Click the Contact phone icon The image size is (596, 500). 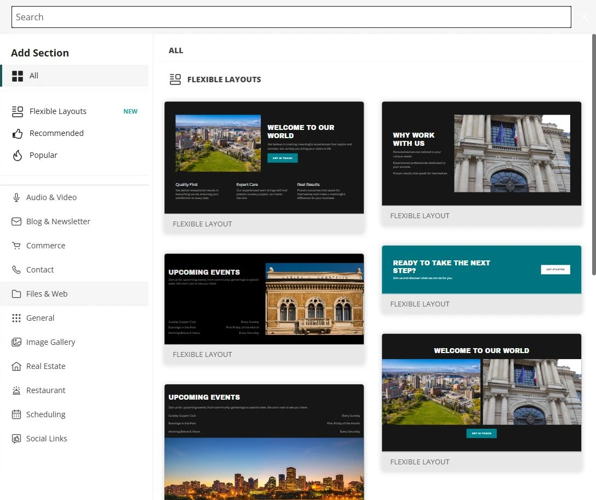coord(16,270)
